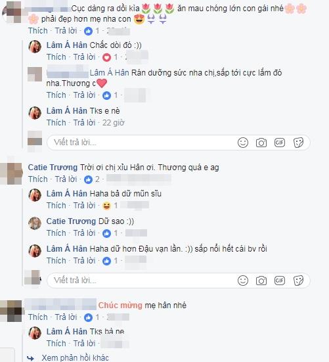Click arrow icon beside 'Xem phản hồi khác'

point(30,358)
